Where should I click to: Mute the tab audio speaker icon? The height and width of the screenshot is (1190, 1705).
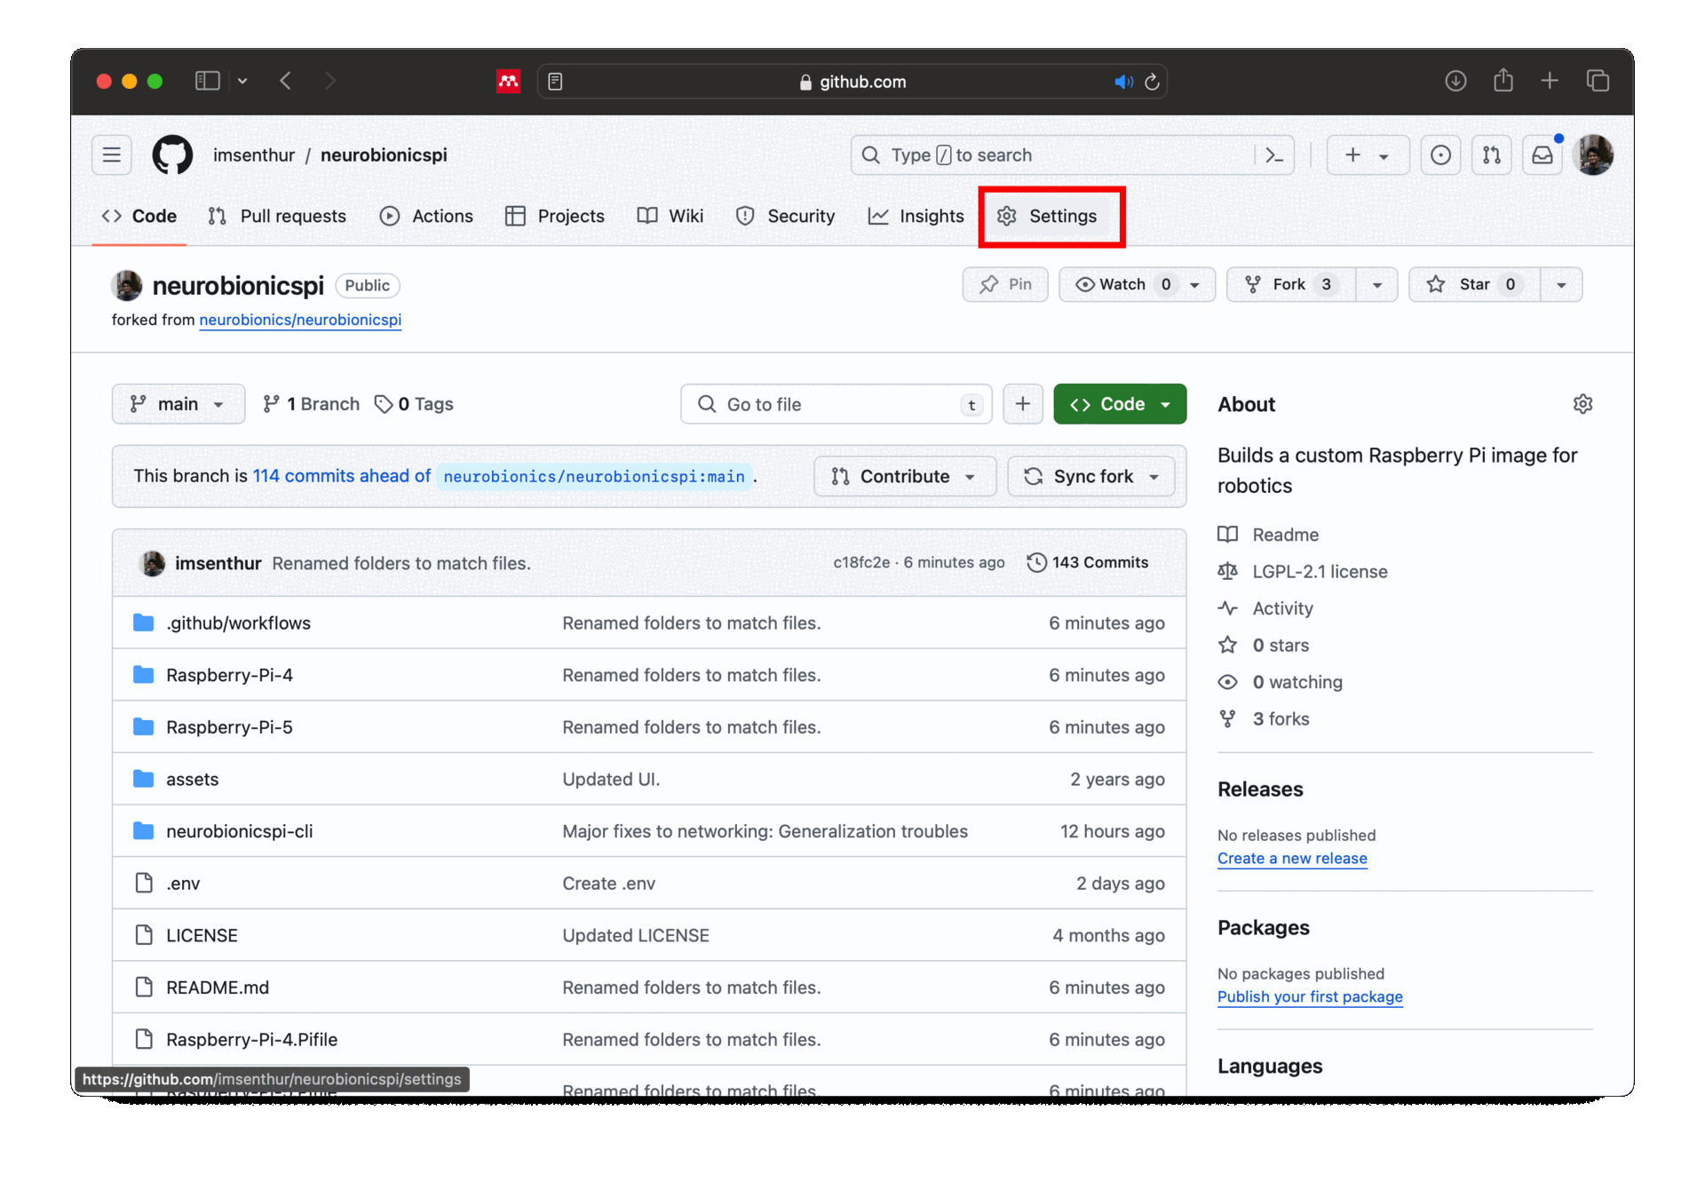tap(1122, 82)
